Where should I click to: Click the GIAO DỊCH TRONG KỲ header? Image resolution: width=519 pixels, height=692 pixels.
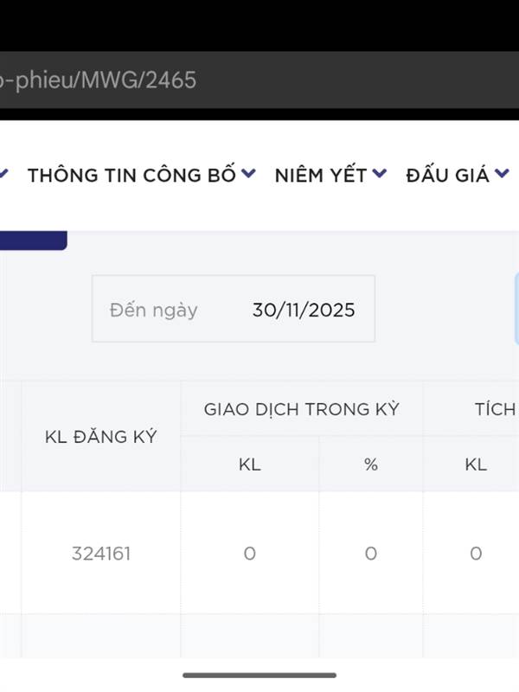[x=301, y=409]
